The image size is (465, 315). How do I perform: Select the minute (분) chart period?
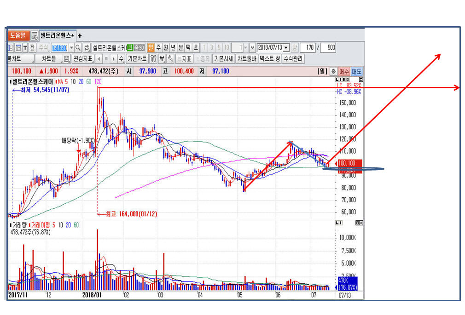(181, 47)
